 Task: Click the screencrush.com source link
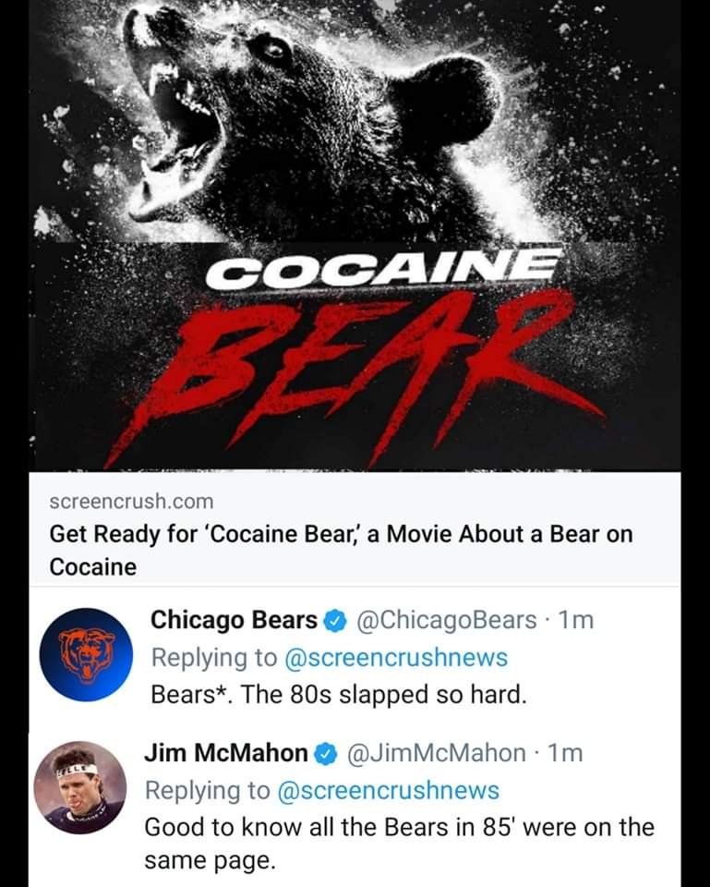coord(131,502)
